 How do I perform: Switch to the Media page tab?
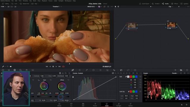tap(59, 105)
